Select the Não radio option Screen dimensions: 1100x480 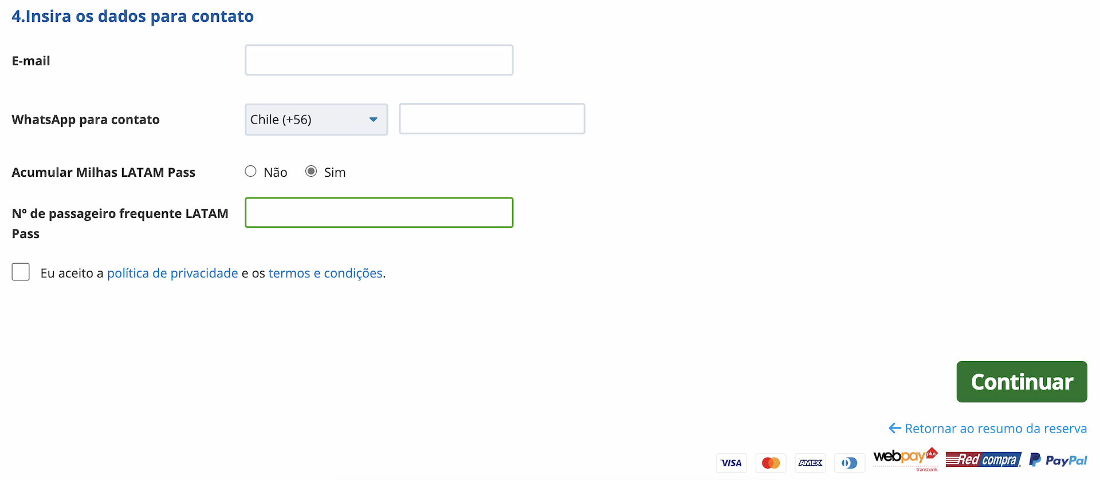[250, 172]
